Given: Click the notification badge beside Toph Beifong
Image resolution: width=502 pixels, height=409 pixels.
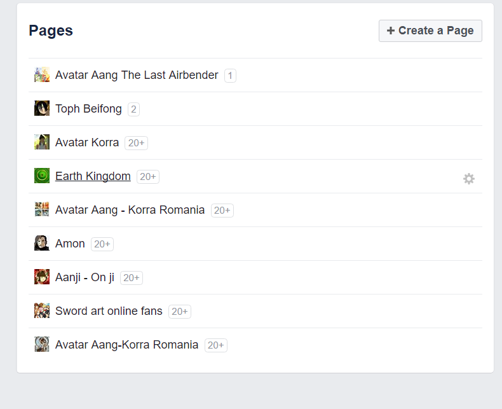Looking at the screenshot, I should [x=133, y=109].
